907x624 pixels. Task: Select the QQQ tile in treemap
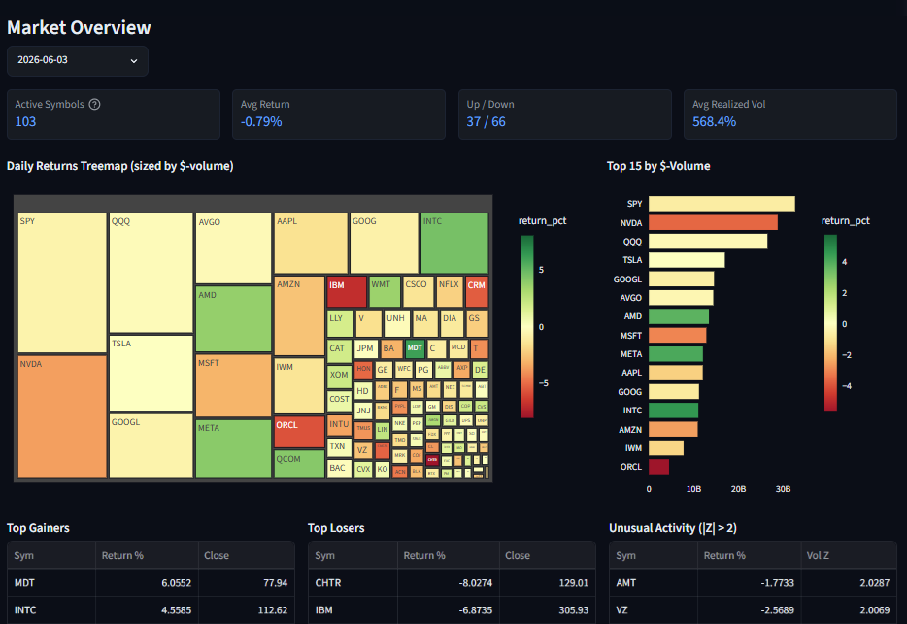coord(151,273)
